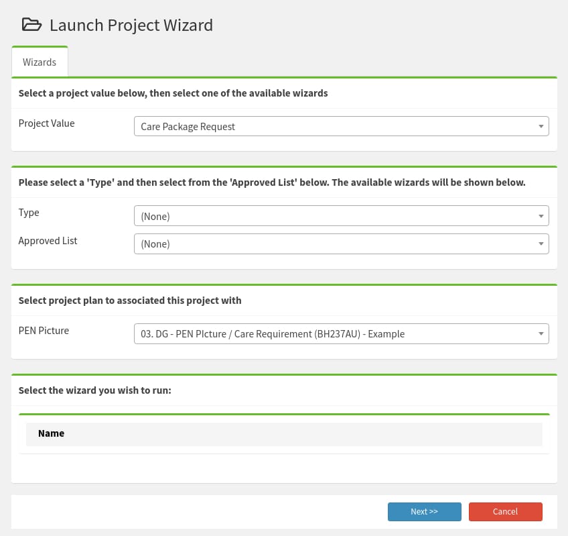Click the Type field's dropdown arrow
Viewport: 568px width, 536px height.
tap(541, 215)
